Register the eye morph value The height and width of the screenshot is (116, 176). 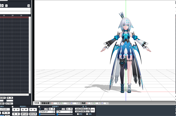point(52,109)
